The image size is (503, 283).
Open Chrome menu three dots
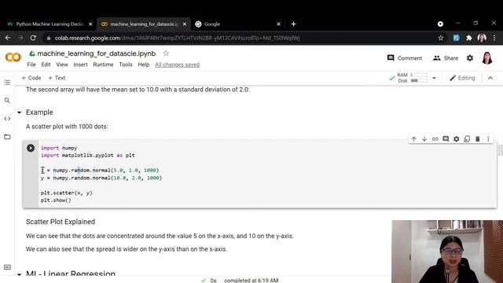pos(494,38)
